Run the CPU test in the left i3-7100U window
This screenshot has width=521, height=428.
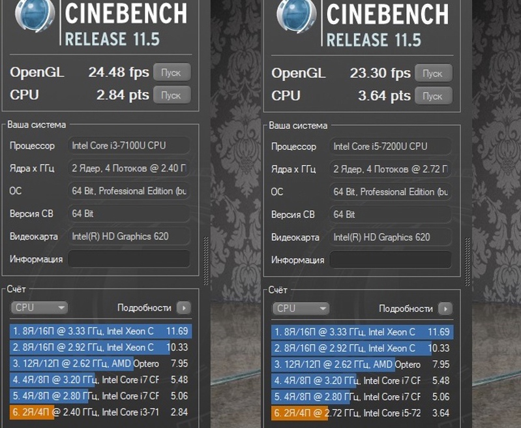tap(171, 95)
